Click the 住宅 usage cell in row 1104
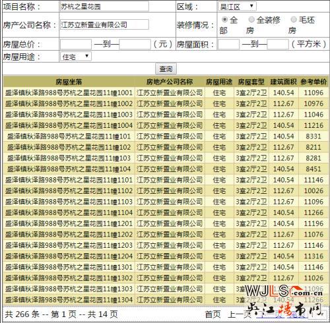The width and height of the screenshot is (330, 323). click(219, 212)
